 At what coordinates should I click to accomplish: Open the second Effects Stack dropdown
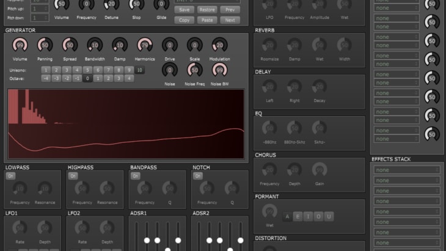click(407, 180)
